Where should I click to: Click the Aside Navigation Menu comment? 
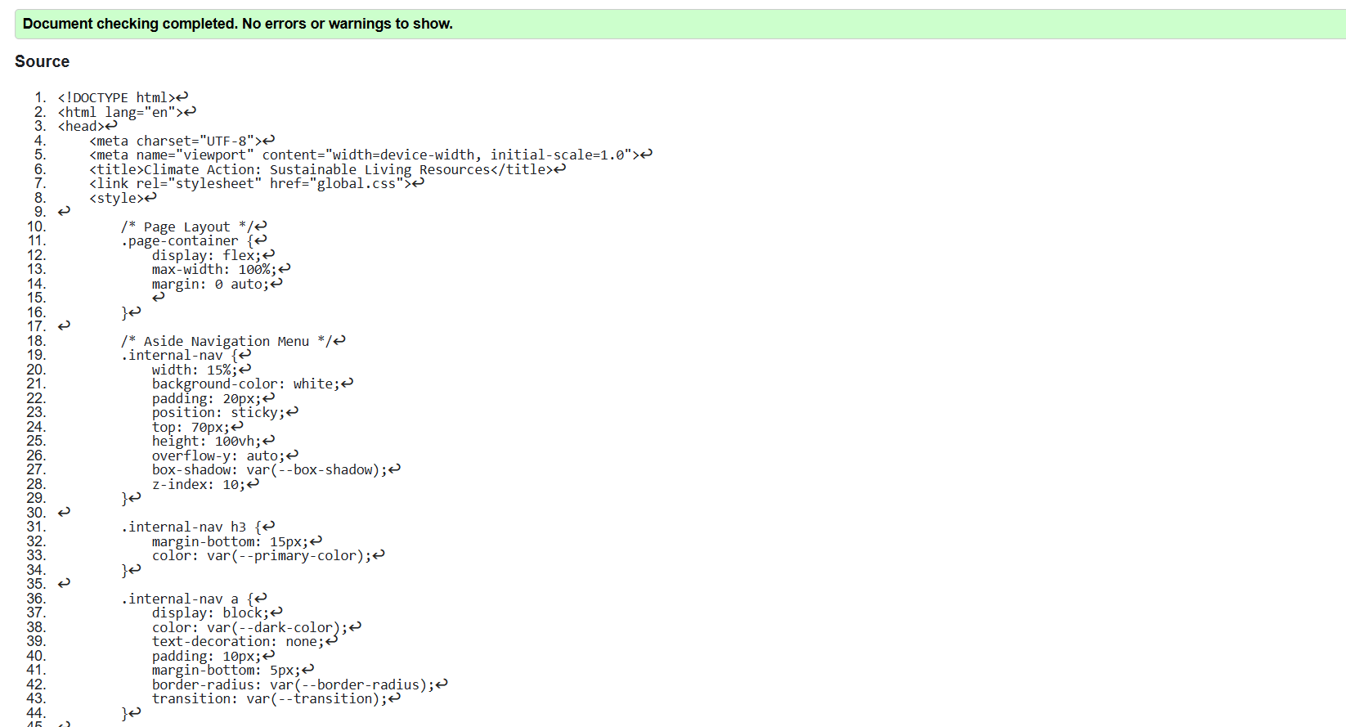click(x=233, y=341)
